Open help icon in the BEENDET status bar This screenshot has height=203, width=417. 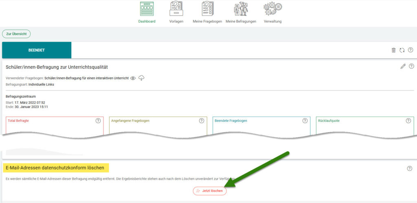410,50
